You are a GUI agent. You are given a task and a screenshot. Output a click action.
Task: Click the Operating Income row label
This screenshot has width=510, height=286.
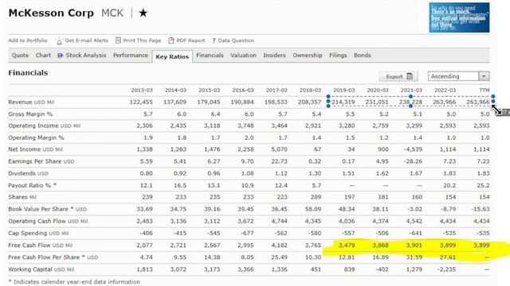pyautogui.click(x=45, y=126)
